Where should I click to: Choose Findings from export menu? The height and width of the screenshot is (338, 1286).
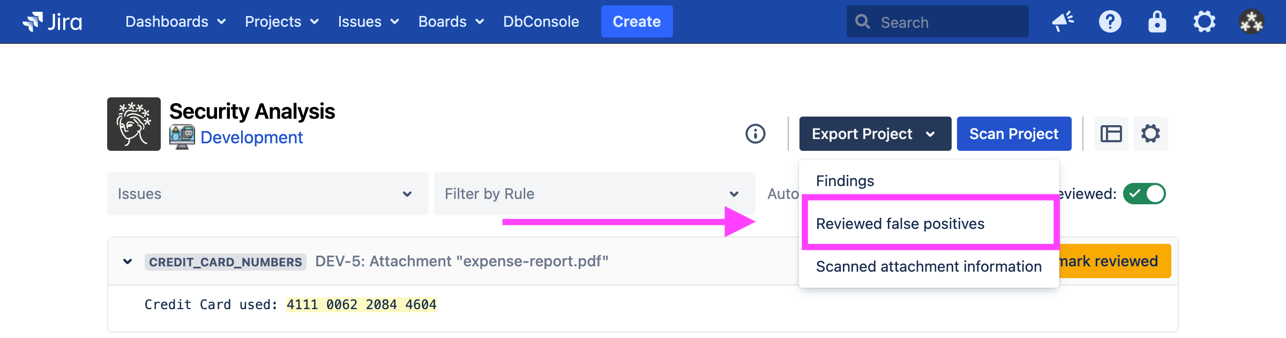(x=845, y=181)
